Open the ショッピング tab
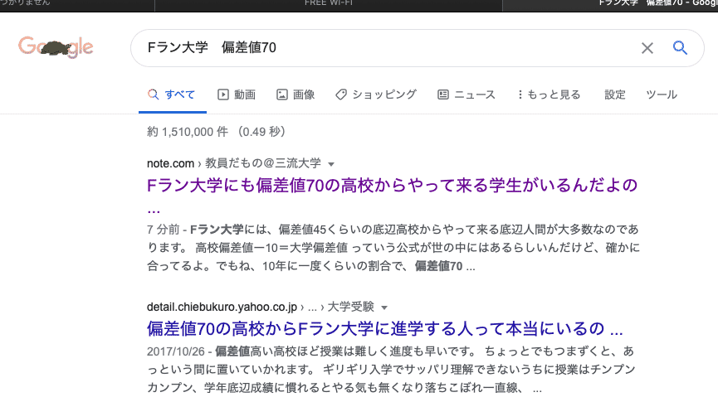The height and width of the screenshot is (402, 718). coord(376,94)
